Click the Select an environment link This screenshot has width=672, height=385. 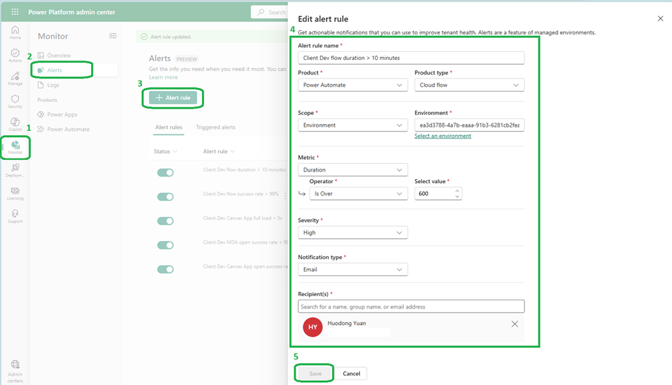pos(442,136)
